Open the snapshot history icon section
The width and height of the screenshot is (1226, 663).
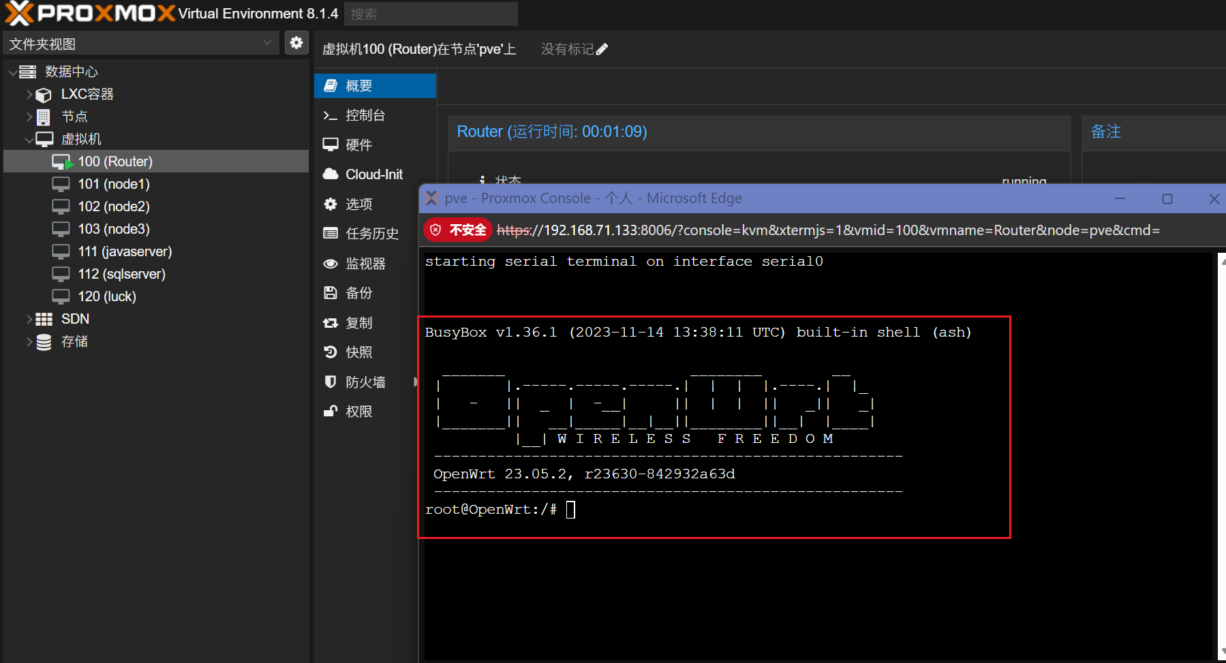[x=331, y=352]
